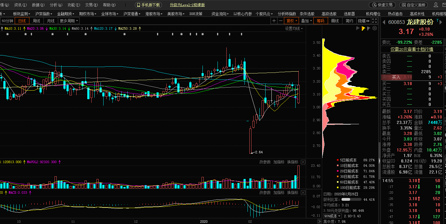The height and width of the screenshot is (224, 446).
Task: Toggle the 画线 drawing tools mode
Action: point(335,21)
